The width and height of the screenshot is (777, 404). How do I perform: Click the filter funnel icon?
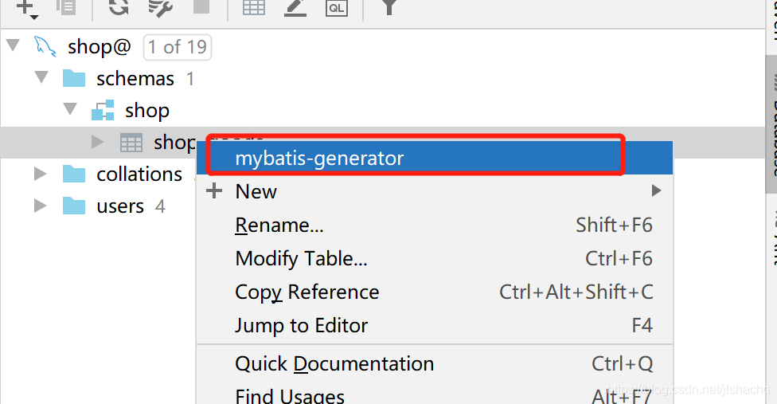388,8
